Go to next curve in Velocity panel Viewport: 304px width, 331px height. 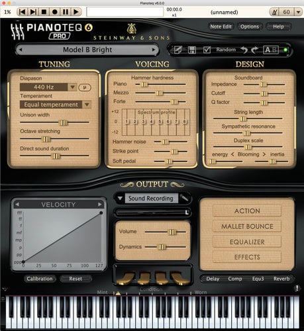point(99,205)
